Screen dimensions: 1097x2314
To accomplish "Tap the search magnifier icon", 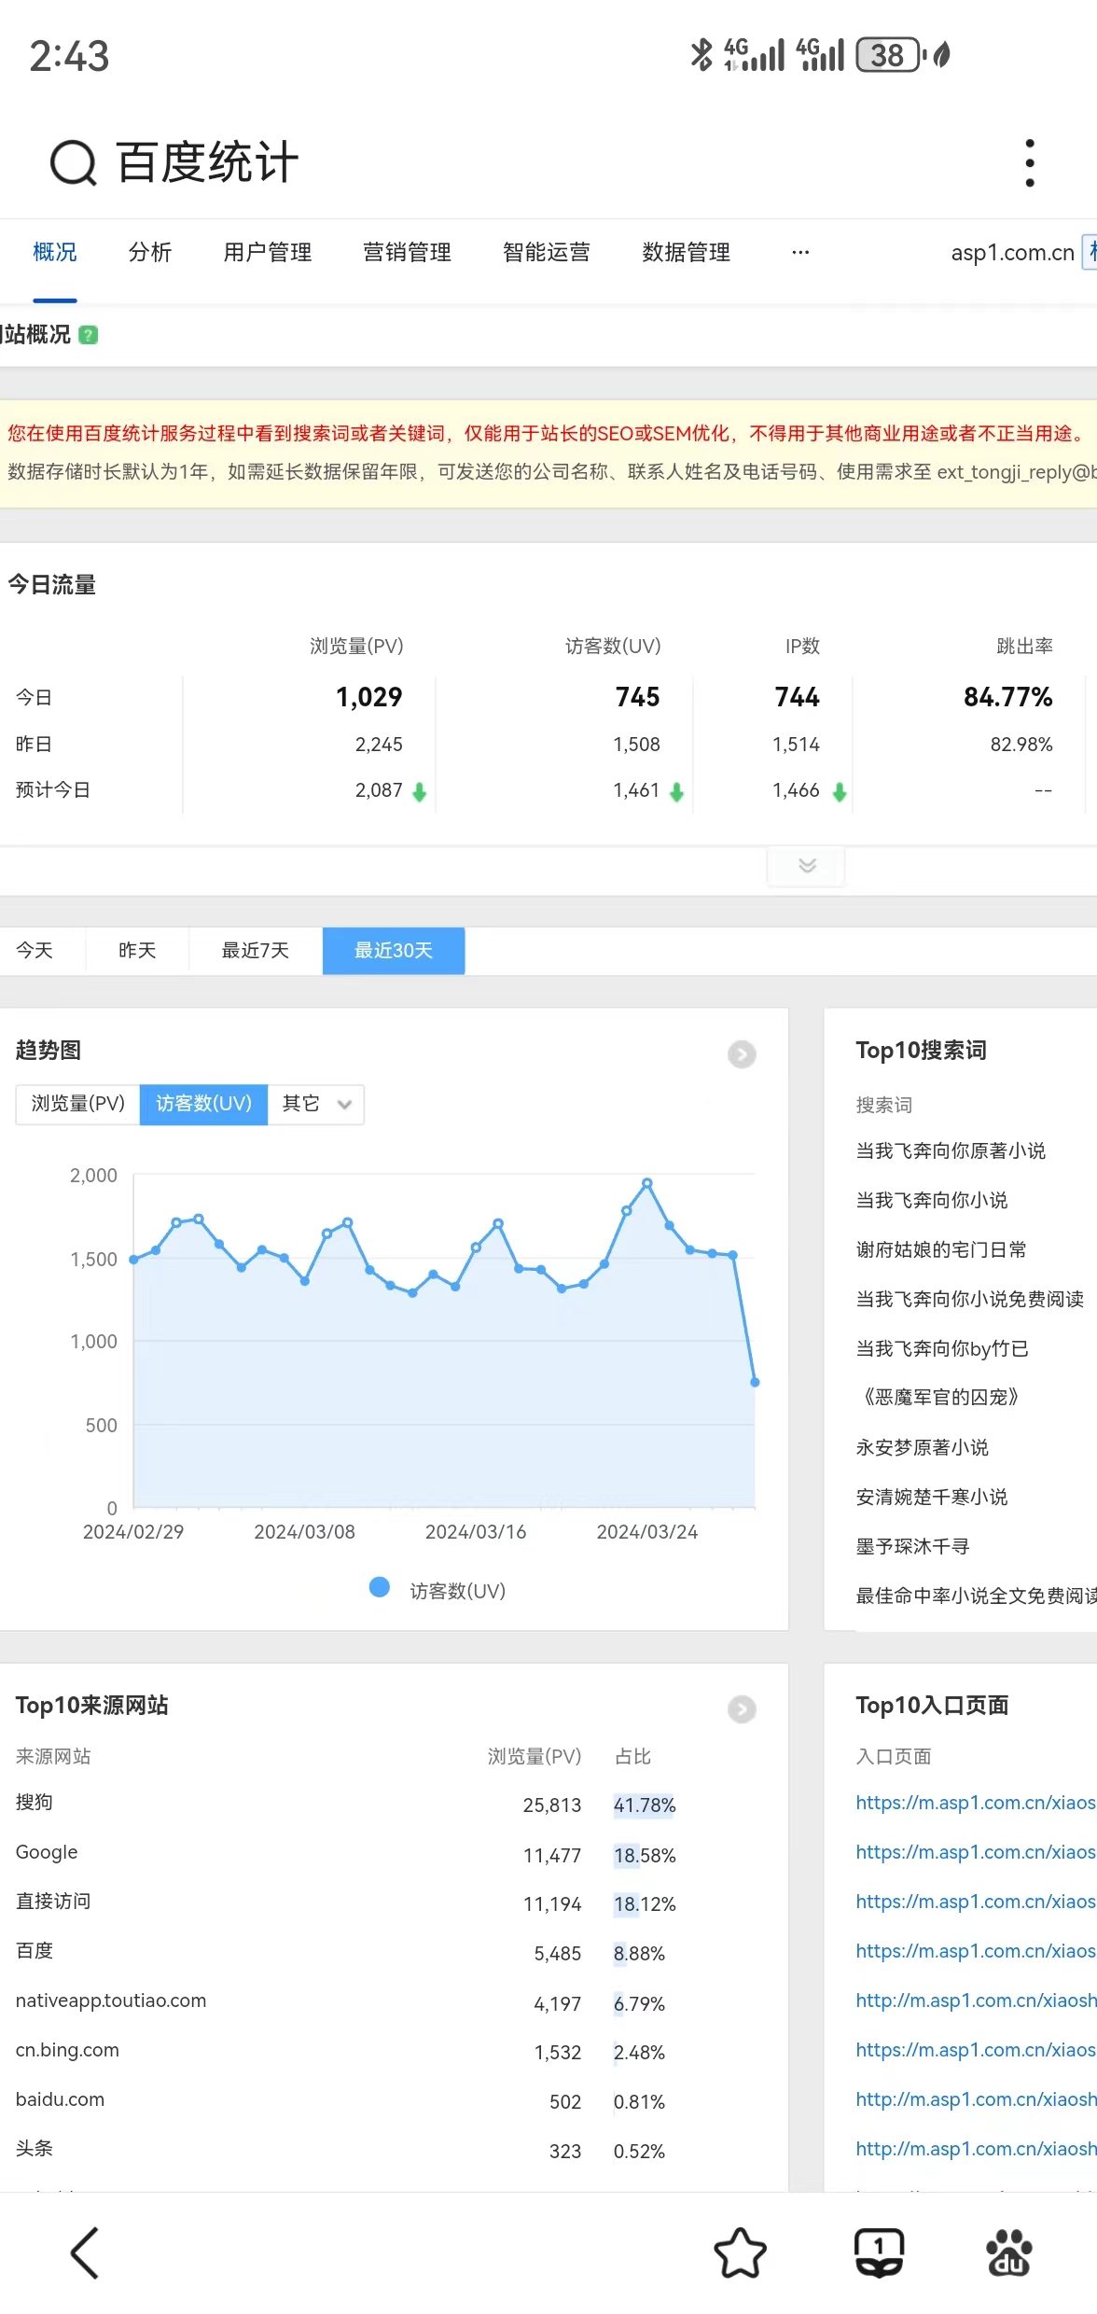I will (x=73, y=163).
